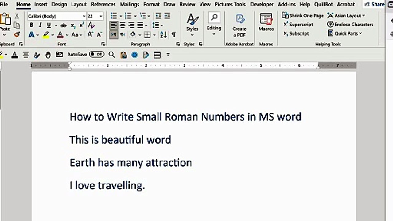Switch to the Developer tab

click(x=262, y=4)
